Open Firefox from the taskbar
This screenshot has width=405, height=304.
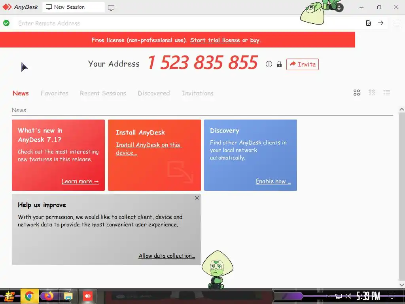(x=49, y=296)
